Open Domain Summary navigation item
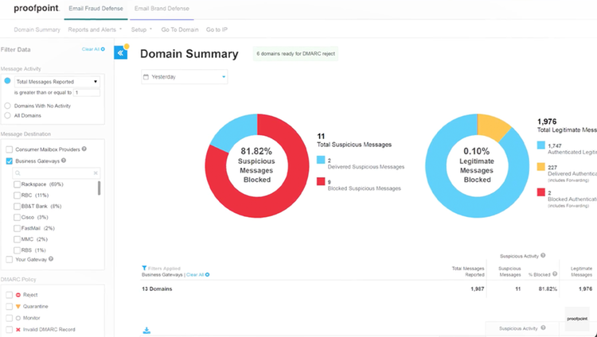Screen dimensions: 597x337 (x=37, y=29)
